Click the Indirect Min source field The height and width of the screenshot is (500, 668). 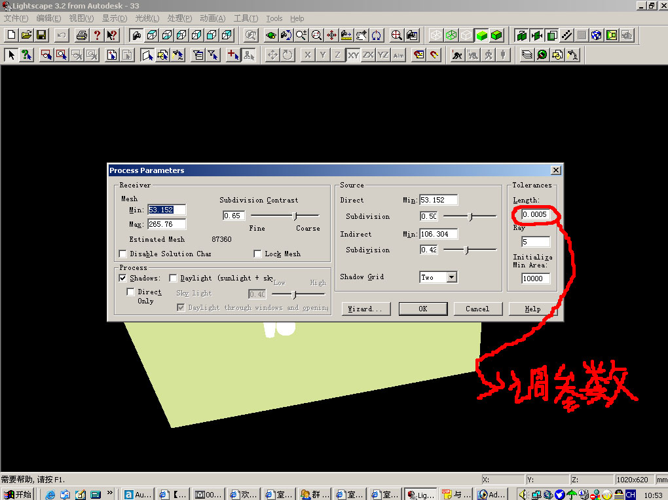click(x=439, y=234)
